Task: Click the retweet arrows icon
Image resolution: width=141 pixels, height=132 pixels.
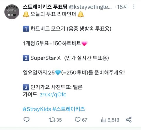Action: [52, 120]
